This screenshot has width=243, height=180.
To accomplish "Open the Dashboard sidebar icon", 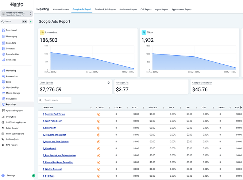I will click(x=3, y=30).
